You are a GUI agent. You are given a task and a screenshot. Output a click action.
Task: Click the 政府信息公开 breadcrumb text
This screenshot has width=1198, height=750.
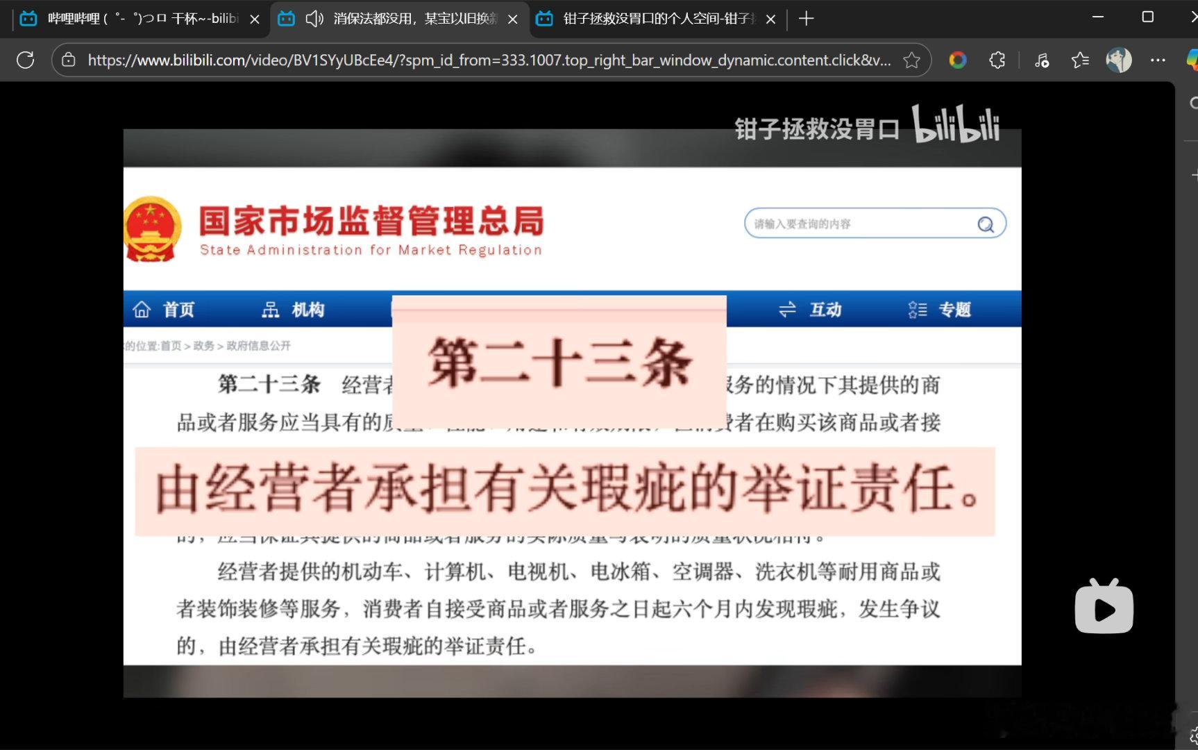[259, 346]
